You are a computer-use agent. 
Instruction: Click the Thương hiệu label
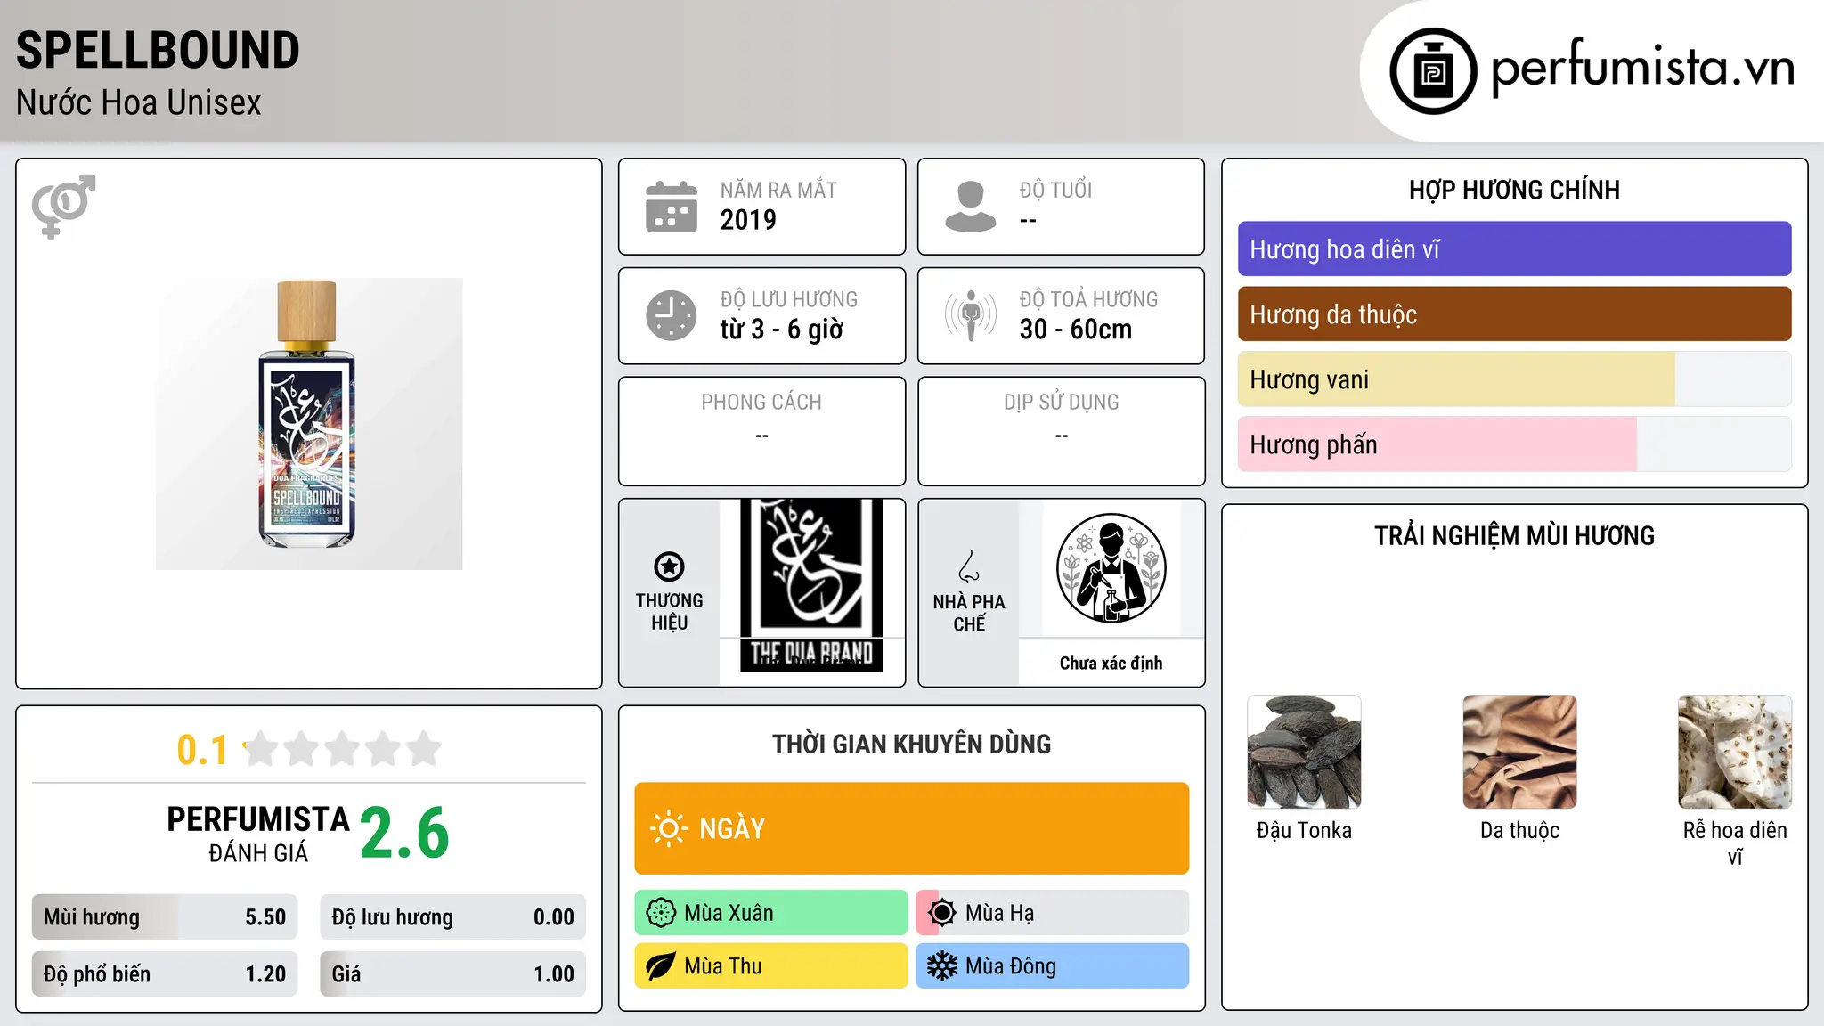669,612
